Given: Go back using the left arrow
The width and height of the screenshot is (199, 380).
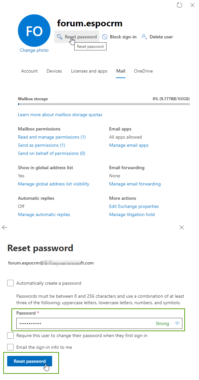Looking at the screenshot, I should click(x=5, y=227).
